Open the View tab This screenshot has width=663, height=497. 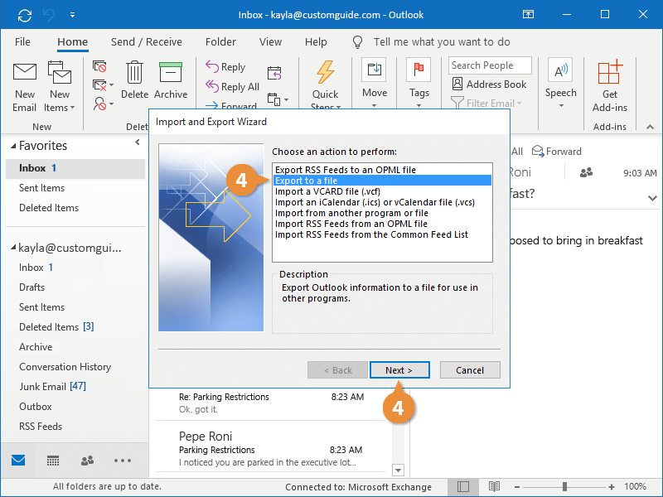[x=270, y=42]
